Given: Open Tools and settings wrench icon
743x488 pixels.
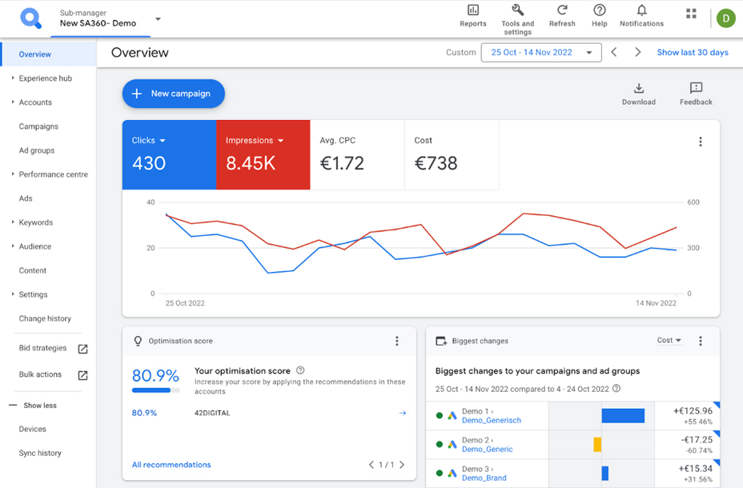Looking at the screenshot, I should (517, 10).
